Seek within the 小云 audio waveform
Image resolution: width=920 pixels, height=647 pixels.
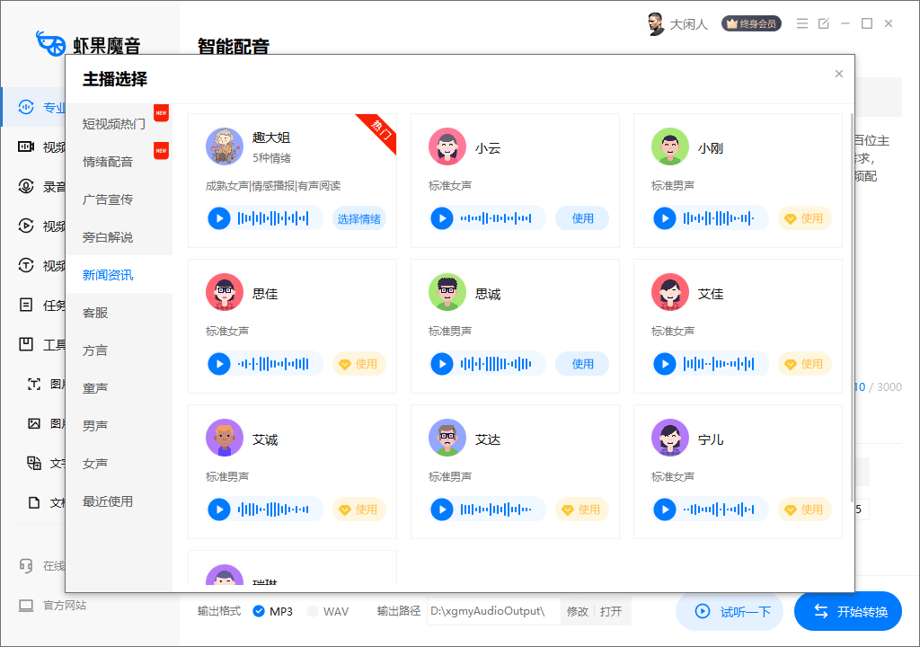(496, 218)
